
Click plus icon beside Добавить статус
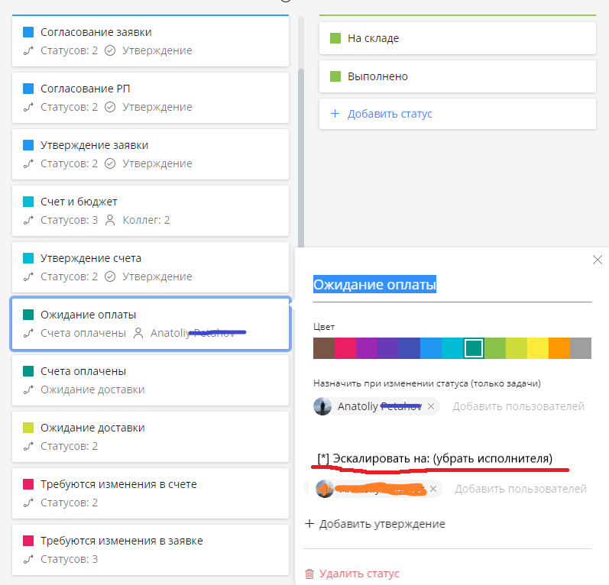[335, 114]
